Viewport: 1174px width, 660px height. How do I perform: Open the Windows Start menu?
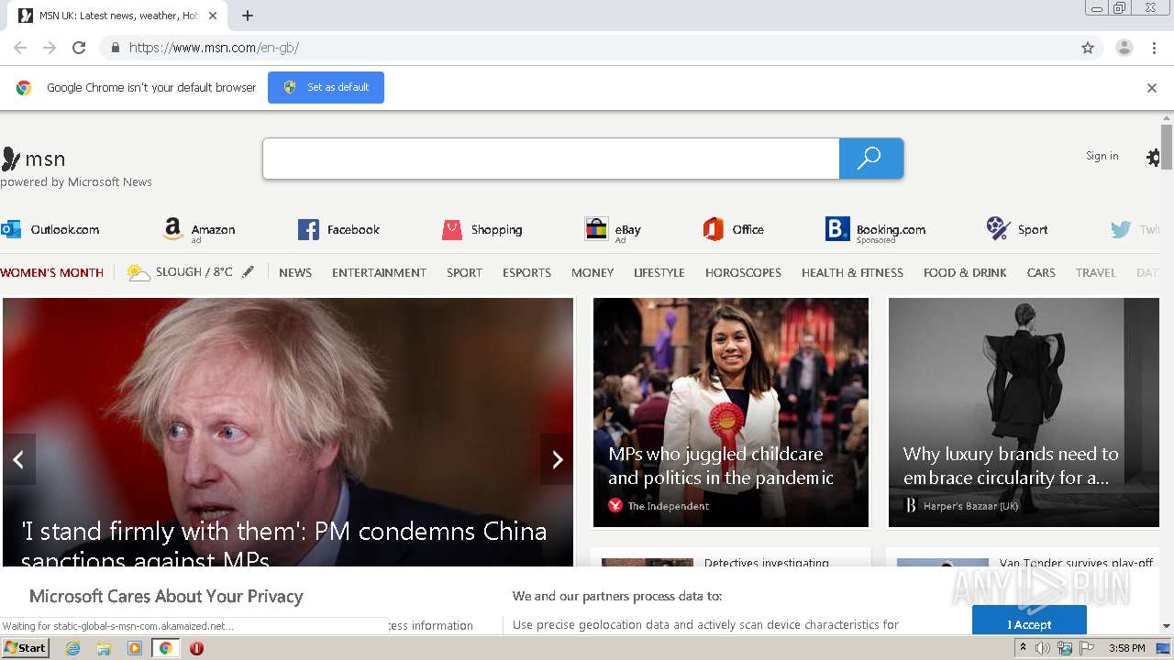click(26, 648)
